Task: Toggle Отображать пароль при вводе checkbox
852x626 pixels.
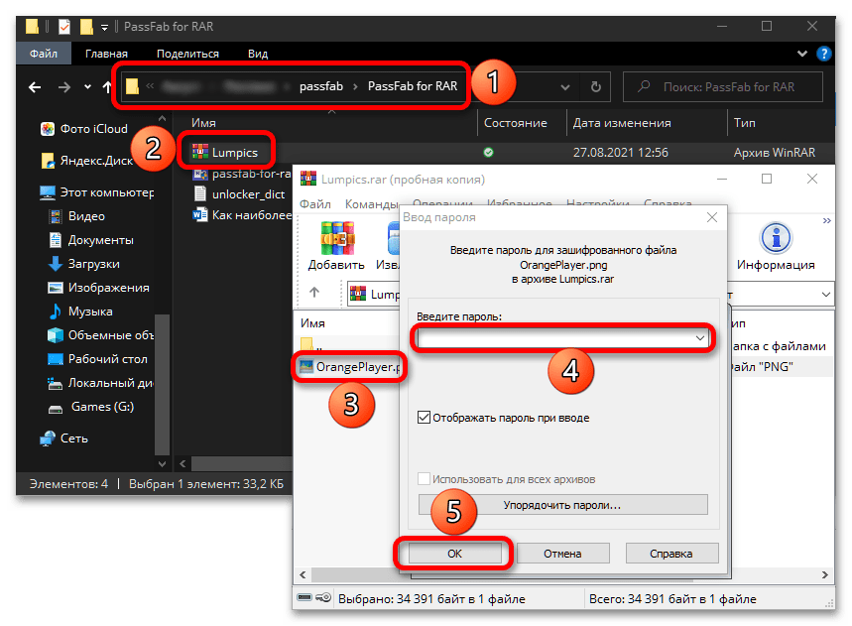Action: coord(425,418)
